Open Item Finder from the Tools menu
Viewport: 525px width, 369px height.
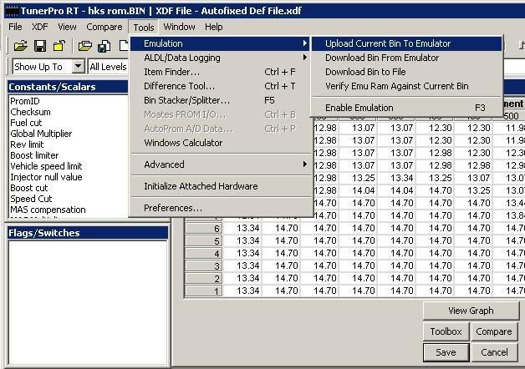pos(221,72)
